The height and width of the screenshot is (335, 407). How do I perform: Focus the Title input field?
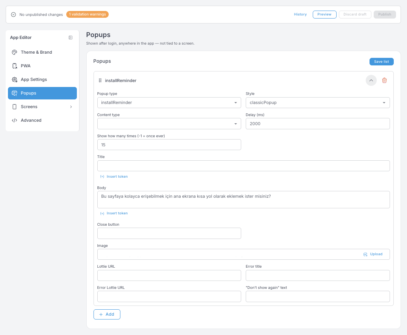(243, 166)
